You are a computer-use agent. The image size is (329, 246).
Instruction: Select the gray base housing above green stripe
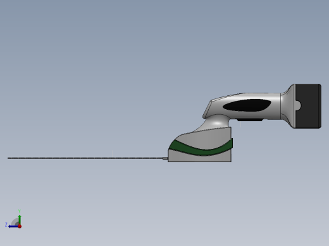209,138
